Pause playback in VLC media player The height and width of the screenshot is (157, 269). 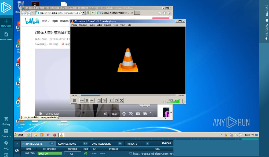[74, 100]
